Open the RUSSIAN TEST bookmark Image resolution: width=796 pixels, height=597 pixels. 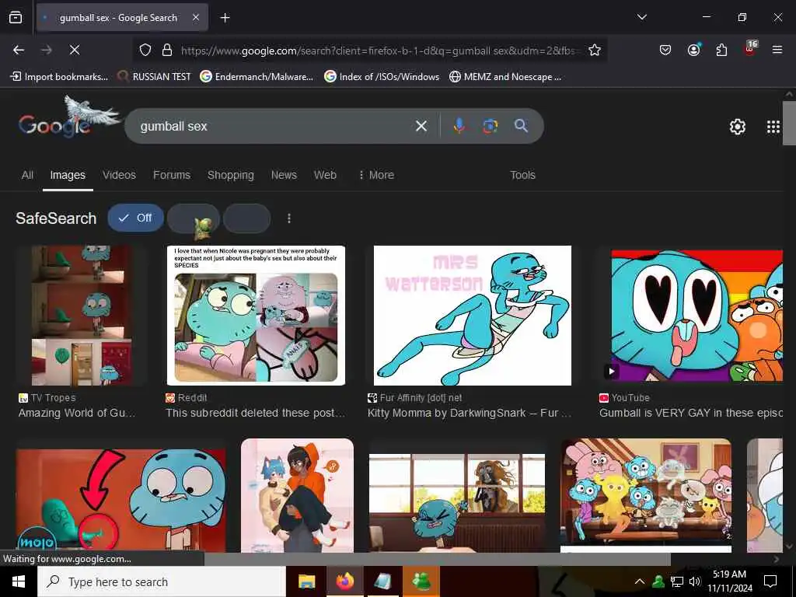154,77
